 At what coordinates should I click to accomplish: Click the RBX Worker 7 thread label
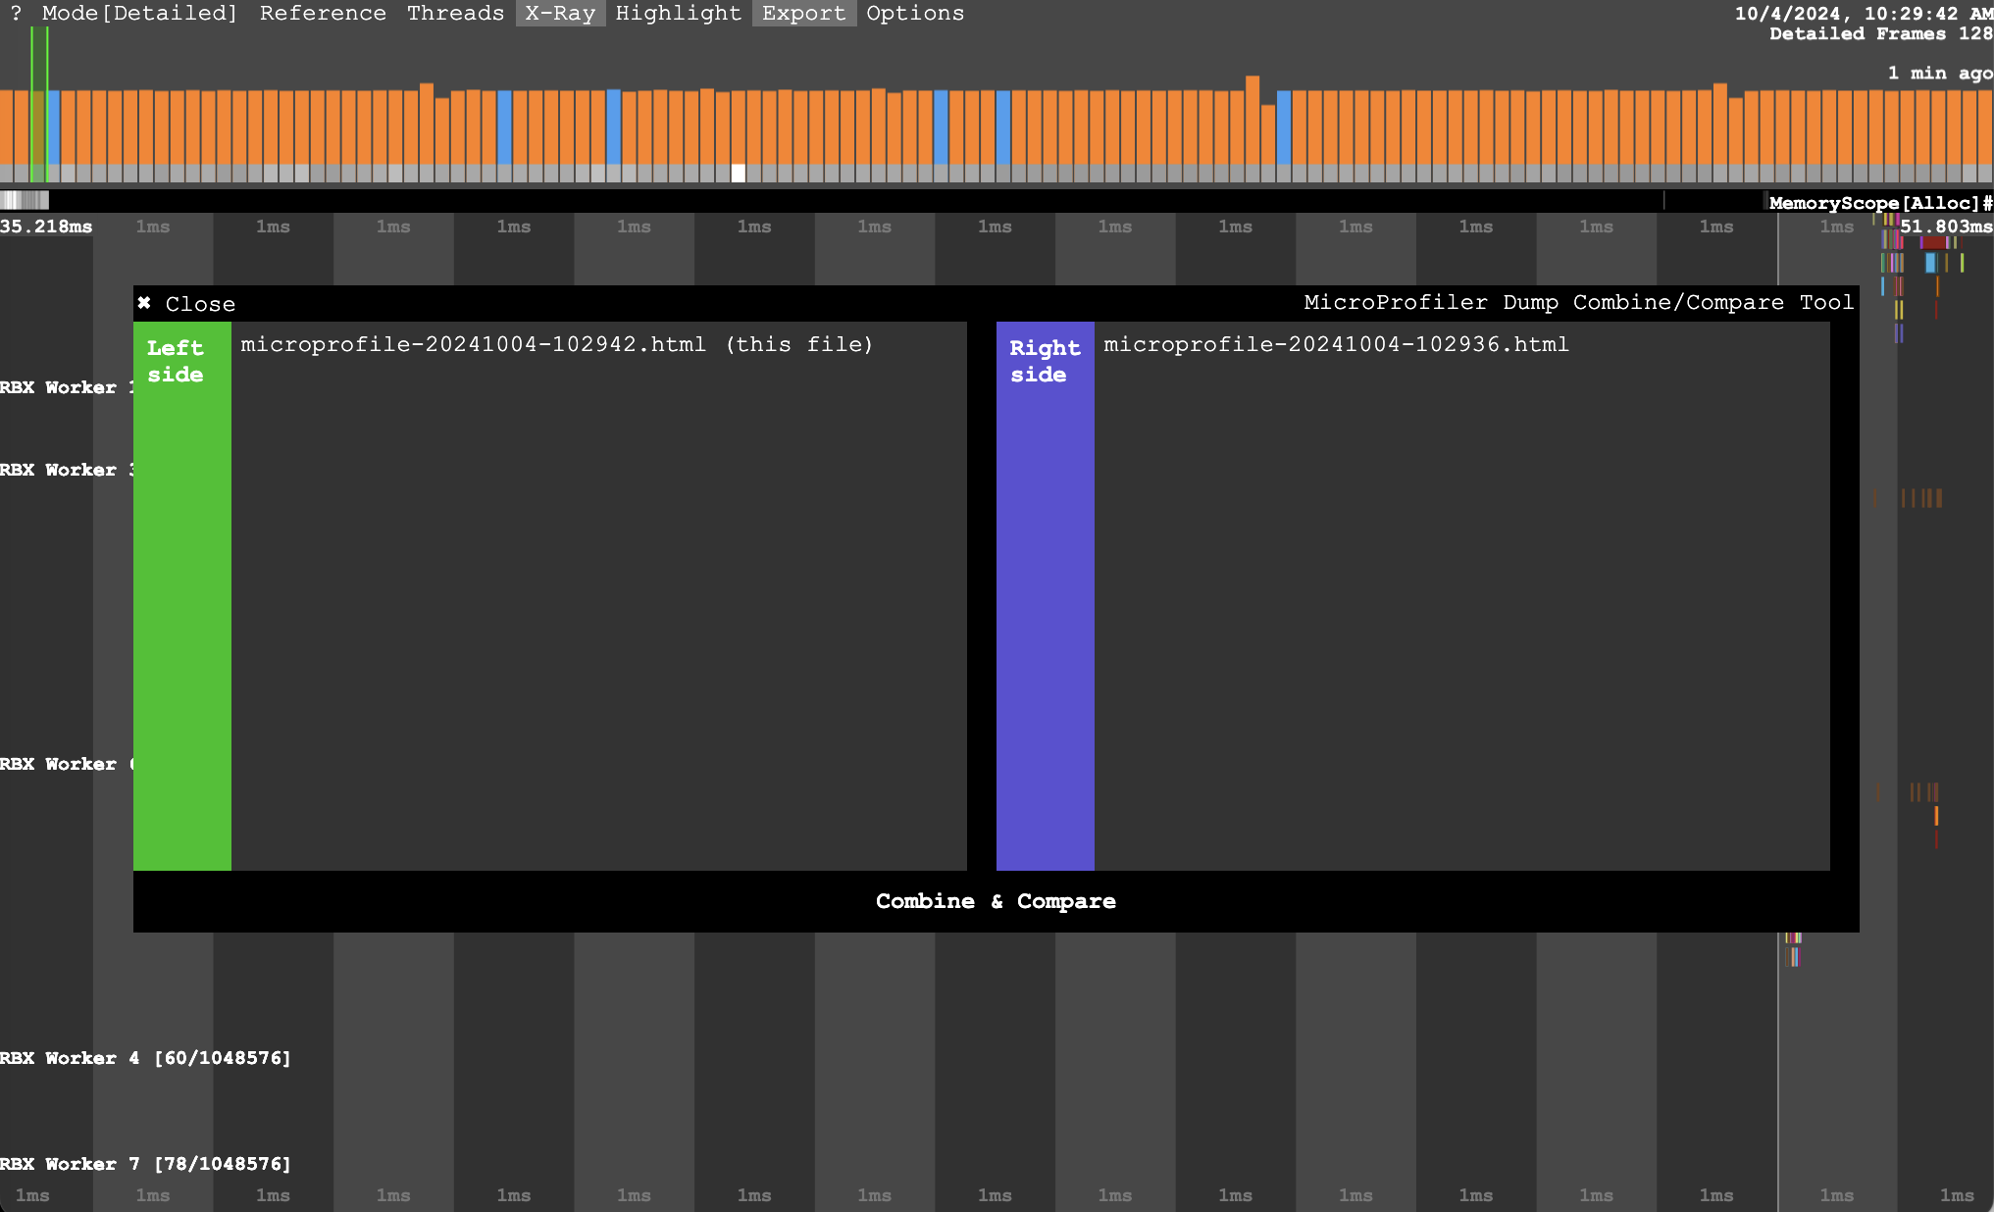pos(145,1164)
